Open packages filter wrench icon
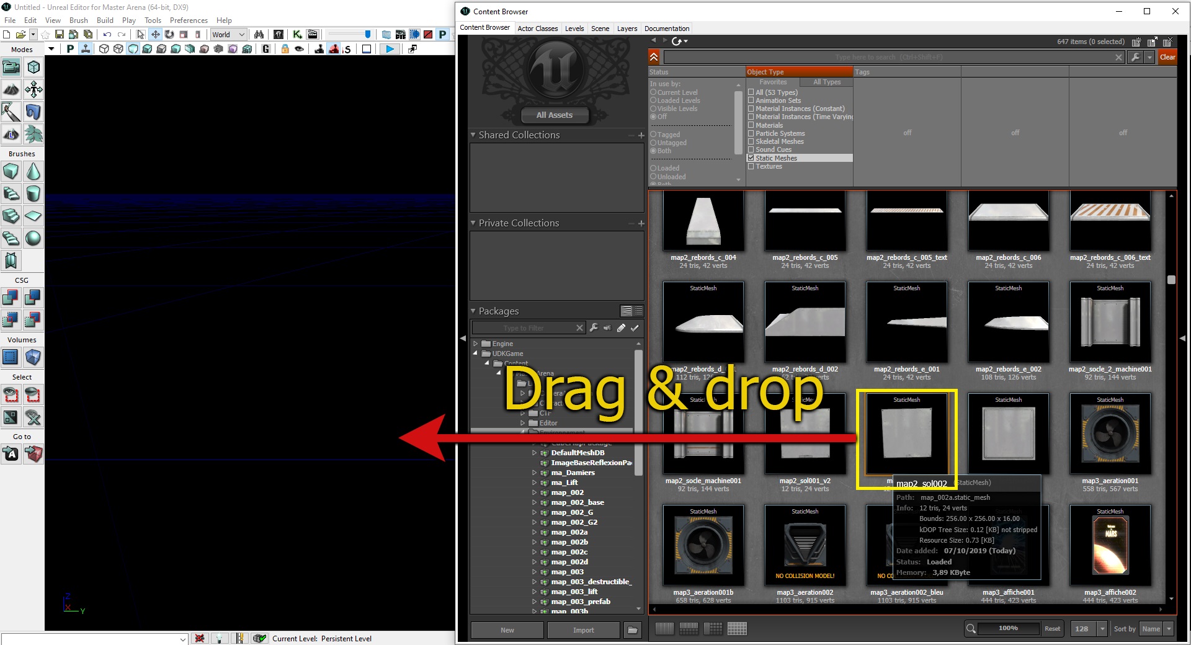Viewport: 1191px width, 645px height. point(594,327)
